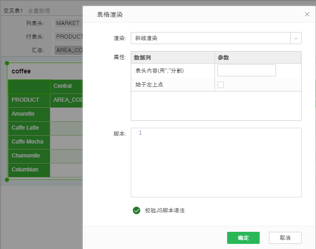Switch to the 交叉表1 tab
The image size is (316, 249).
pos(13,10)
